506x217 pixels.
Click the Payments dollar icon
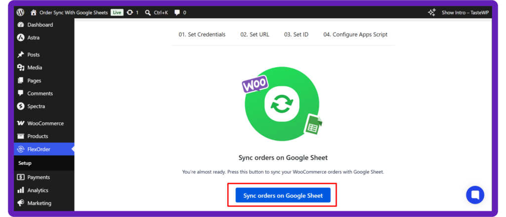coord(21,177)
